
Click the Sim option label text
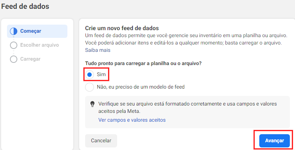tap(101, 75)
